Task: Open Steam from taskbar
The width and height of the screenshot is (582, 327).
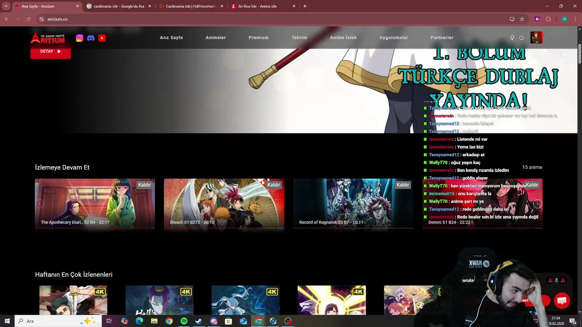Action: [199, 321]
